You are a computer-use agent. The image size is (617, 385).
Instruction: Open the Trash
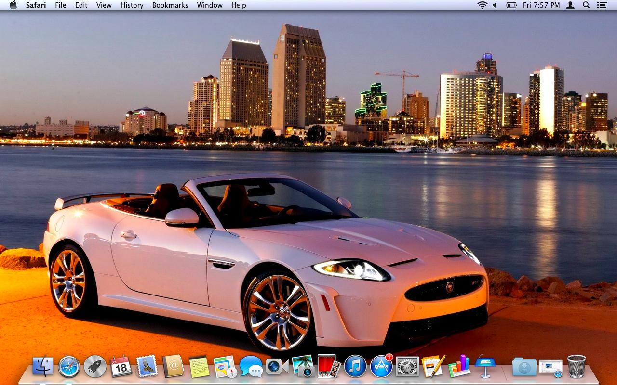point(577,366)
